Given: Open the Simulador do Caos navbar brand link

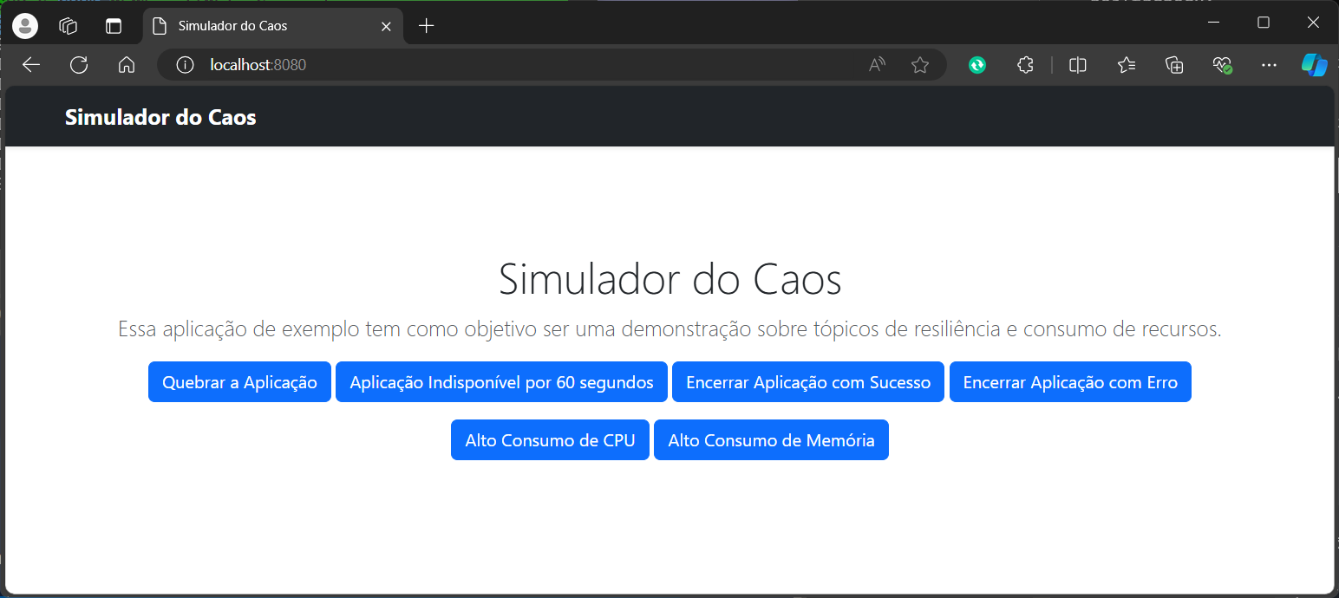Looking at the screenshot, I should pyautogui.click(x=160, y=117).
